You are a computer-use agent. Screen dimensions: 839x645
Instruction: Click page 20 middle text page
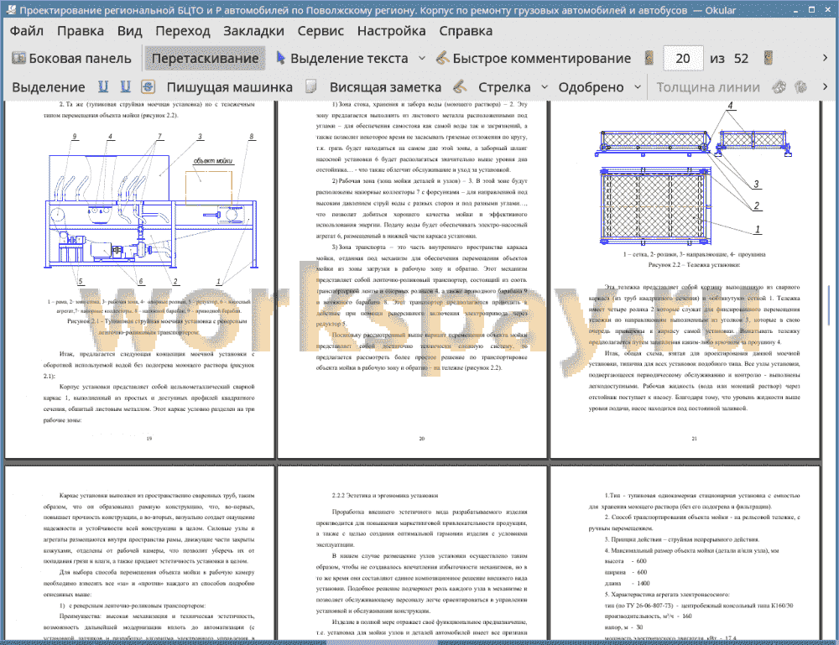click(412, 279)
